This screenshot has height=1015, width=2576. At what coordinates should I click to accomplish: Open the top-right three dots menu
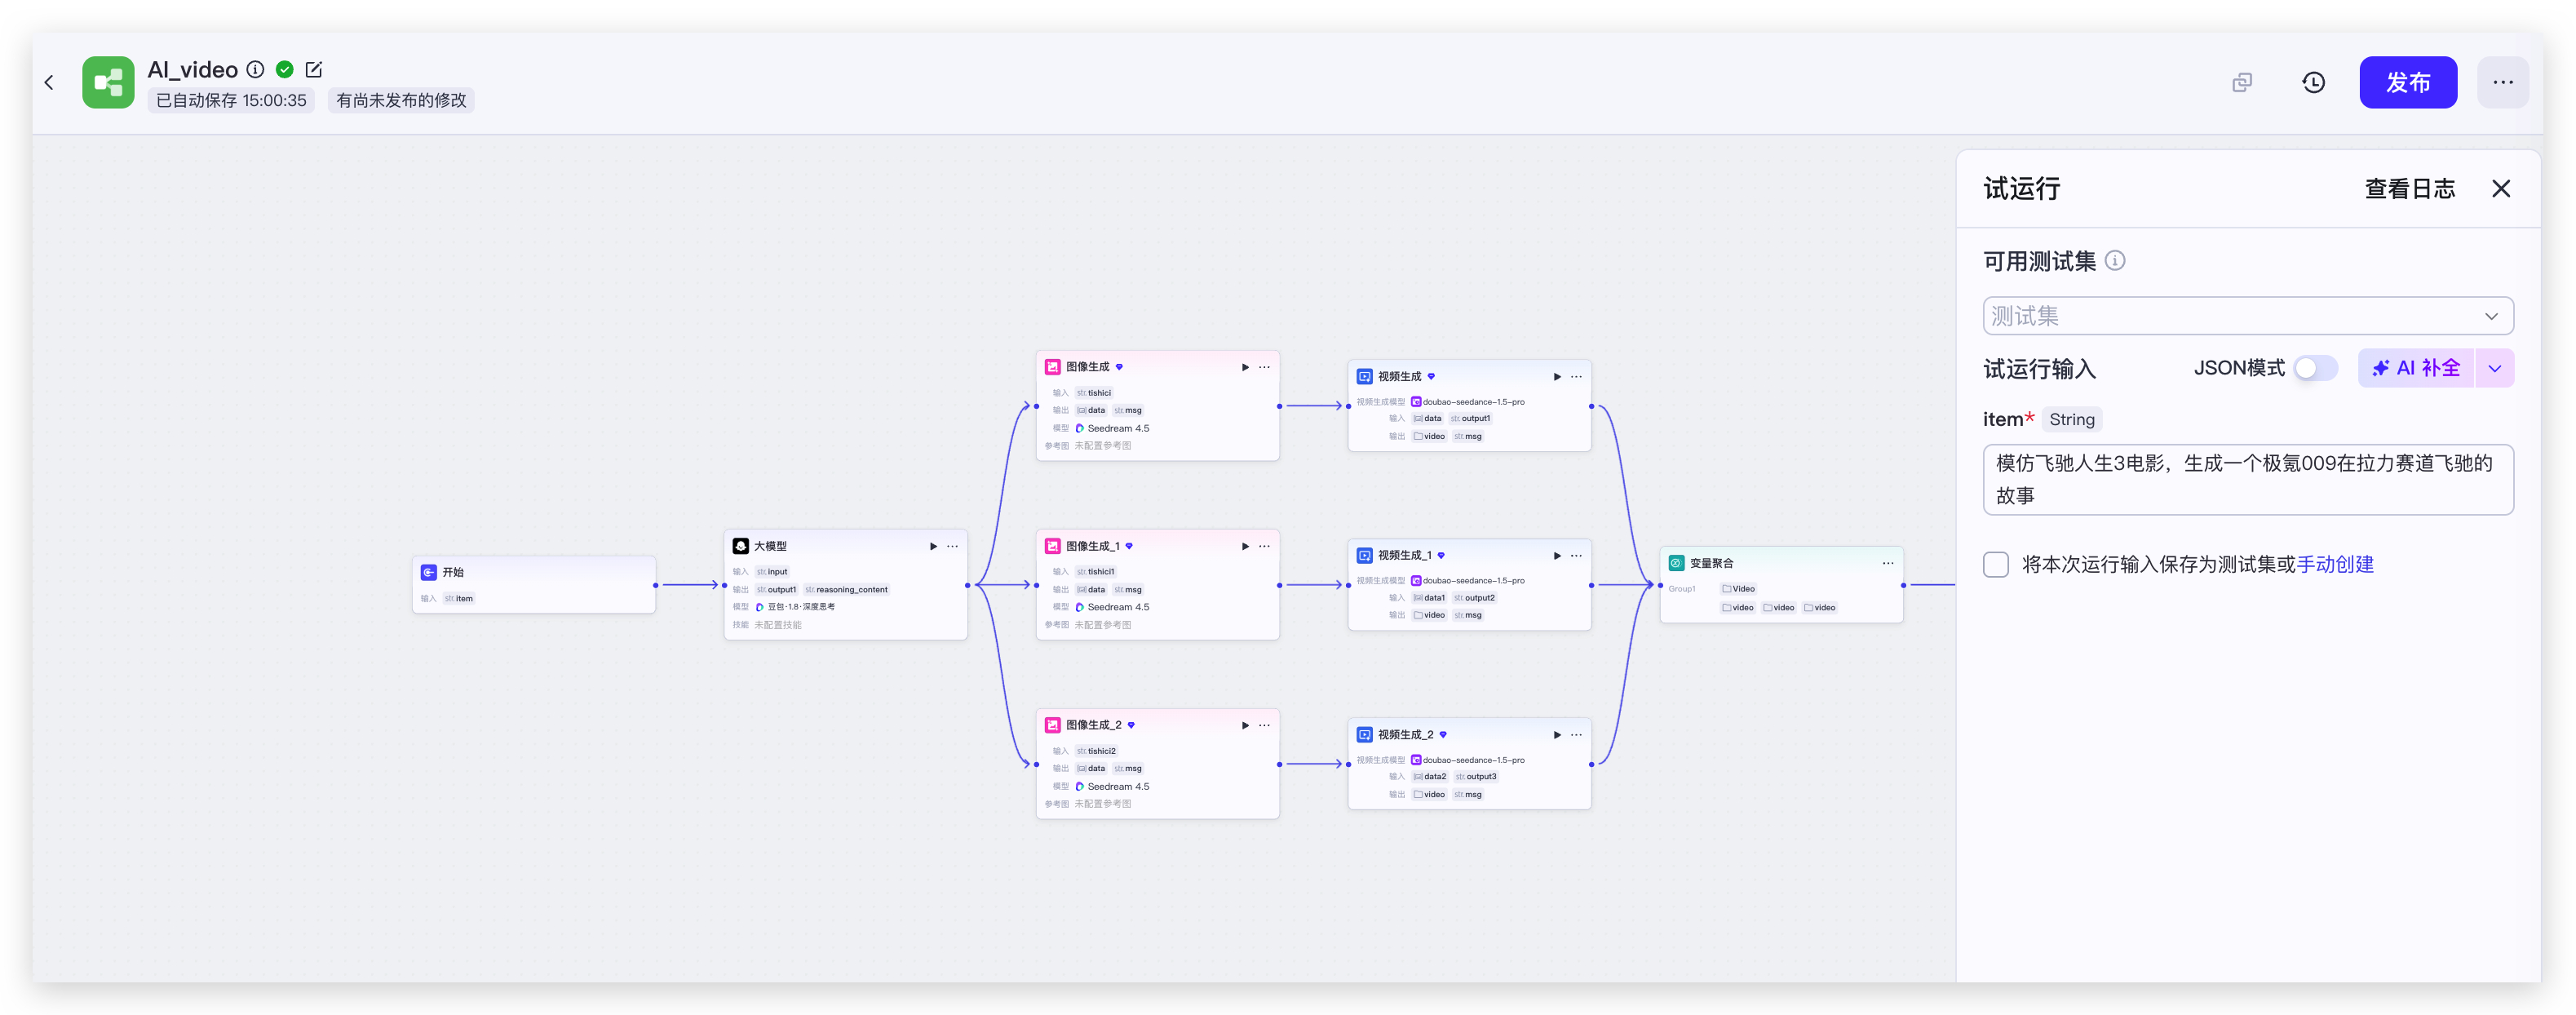pyautogui.click(x=2502, y=83)
